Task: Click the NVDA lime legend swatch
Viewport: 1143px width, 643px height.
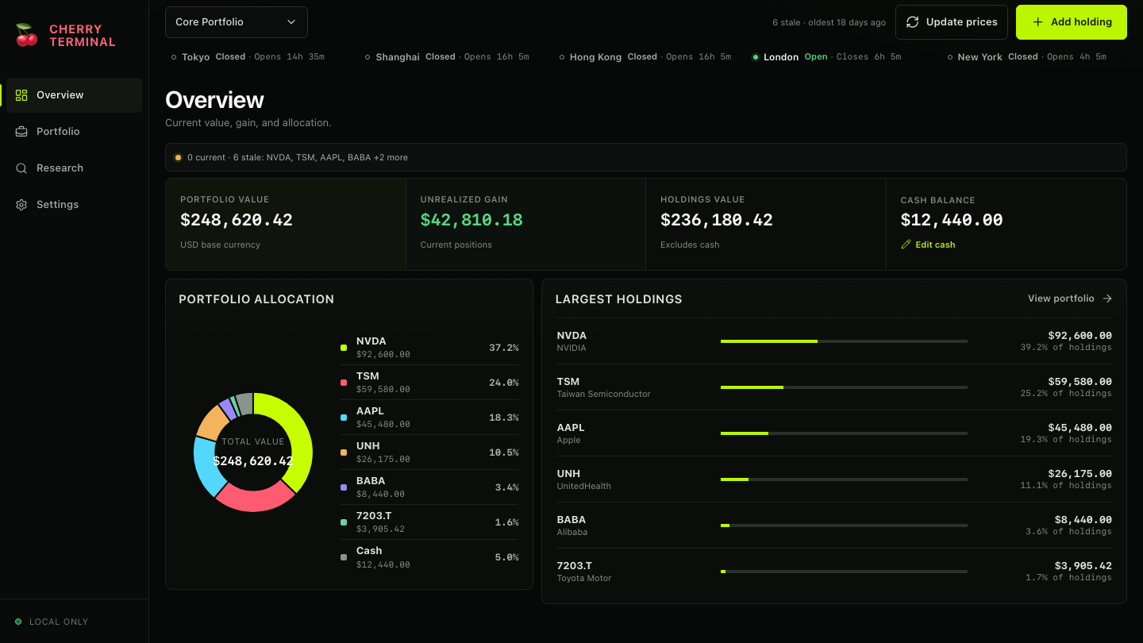Action: 344,348
